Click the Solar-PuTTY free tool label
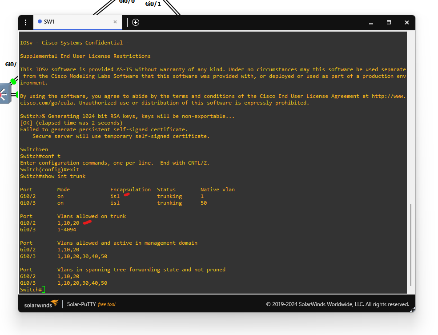438x335 pixels. click(x=91, y=304)
